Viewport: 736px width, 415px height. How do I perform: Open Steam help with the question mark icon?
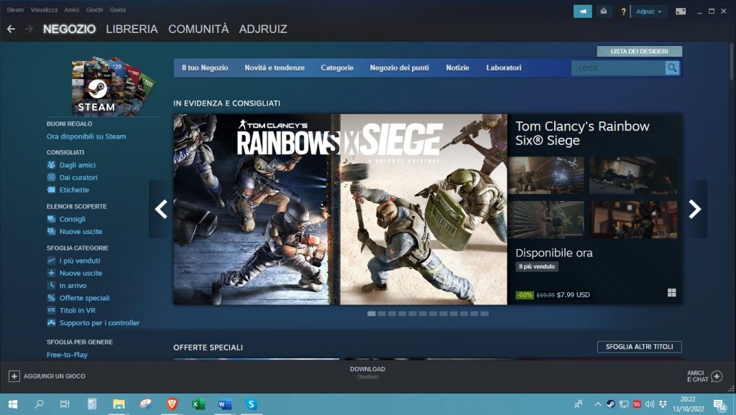622,11
